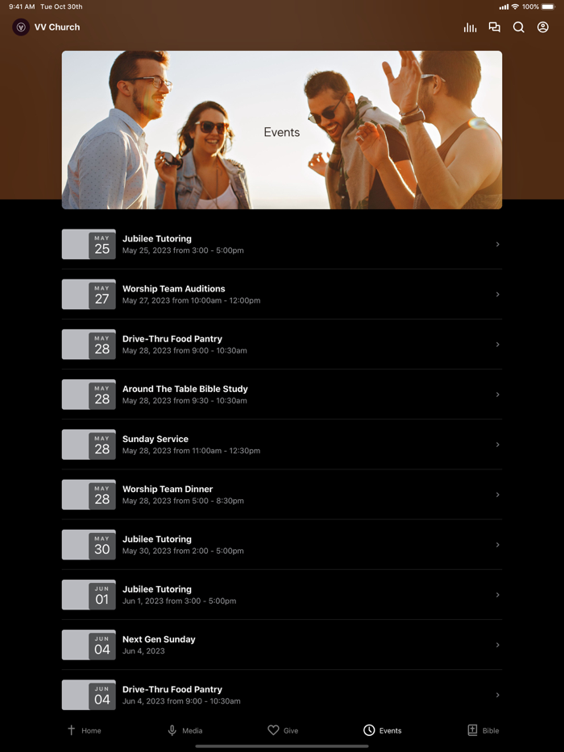The width and height of the screenshot is (564, 752).
Task: Open the search magnifier icon
Action: [x=518, y=27]
